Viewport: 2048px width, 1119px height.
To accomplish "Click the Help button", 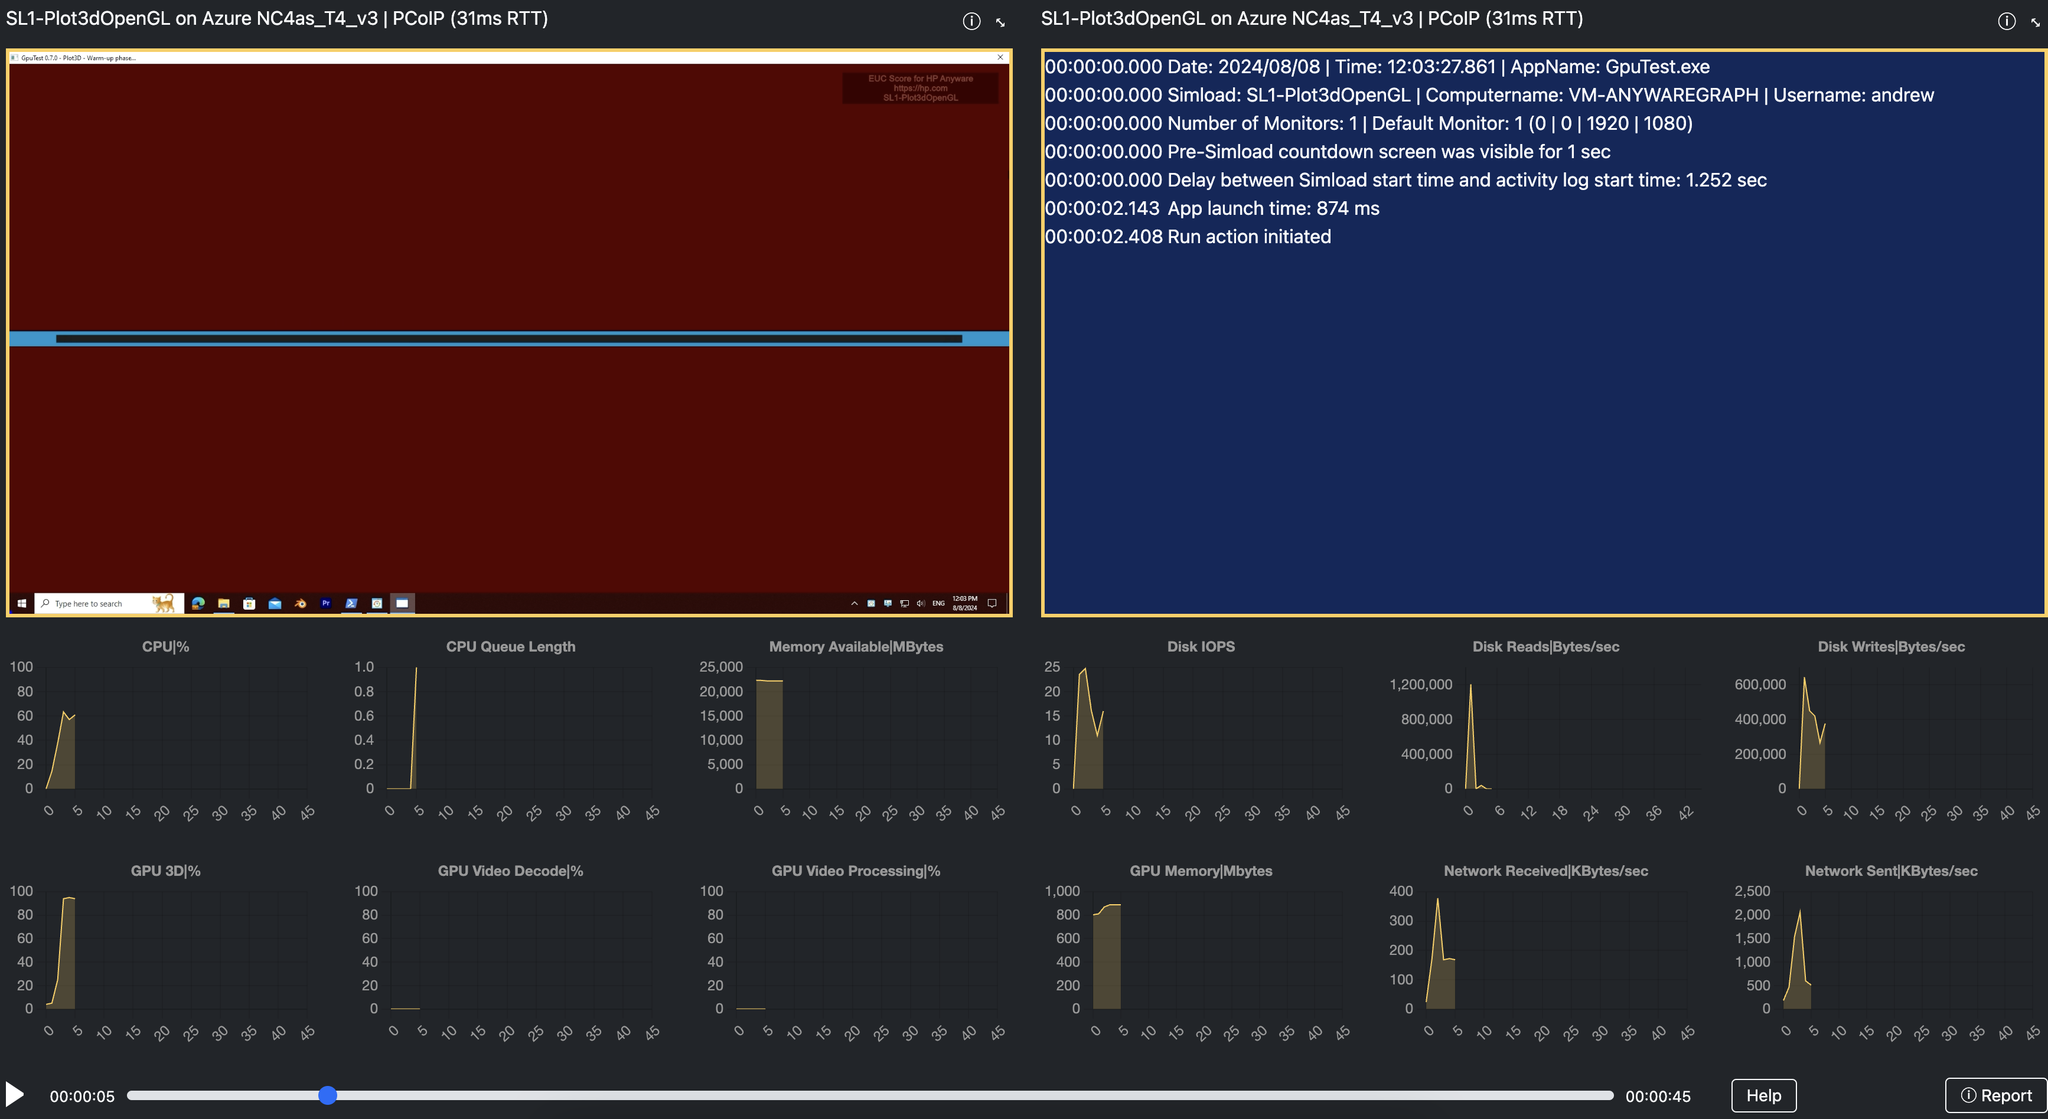I will 1763,1095.
